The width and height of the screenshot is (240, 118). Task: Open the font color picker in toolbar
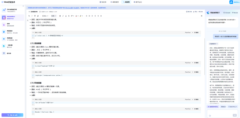click(x=77, y=16)
